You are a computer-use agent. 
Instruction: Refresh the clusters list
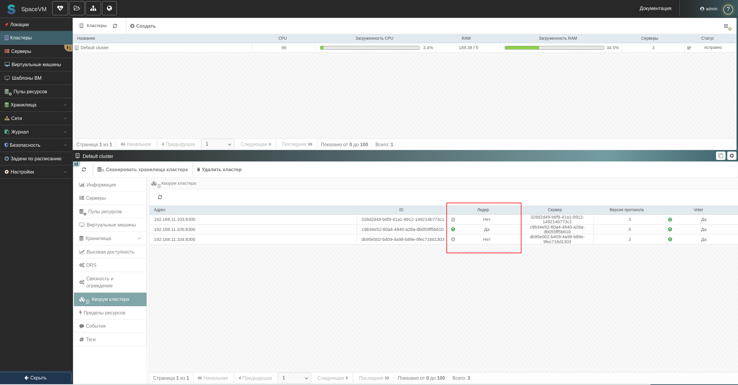pyautogui.click(x=115, y=26)
